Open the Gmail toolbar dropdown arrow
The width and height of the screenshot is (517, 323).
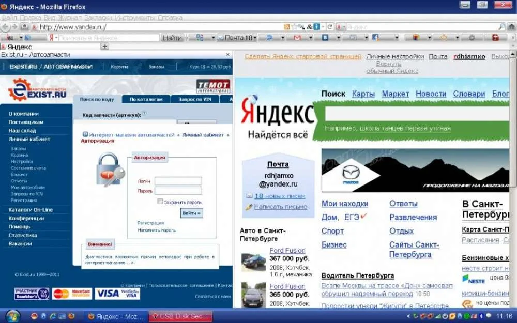coord(310,38)
